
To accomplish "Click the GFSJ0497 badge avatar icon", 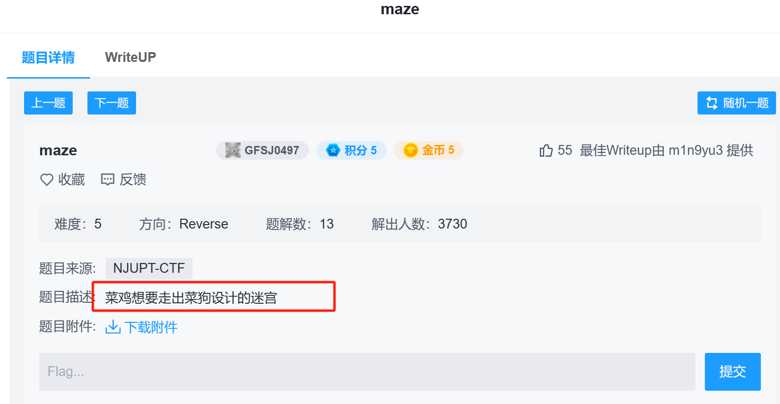I will tap(233, 150).
